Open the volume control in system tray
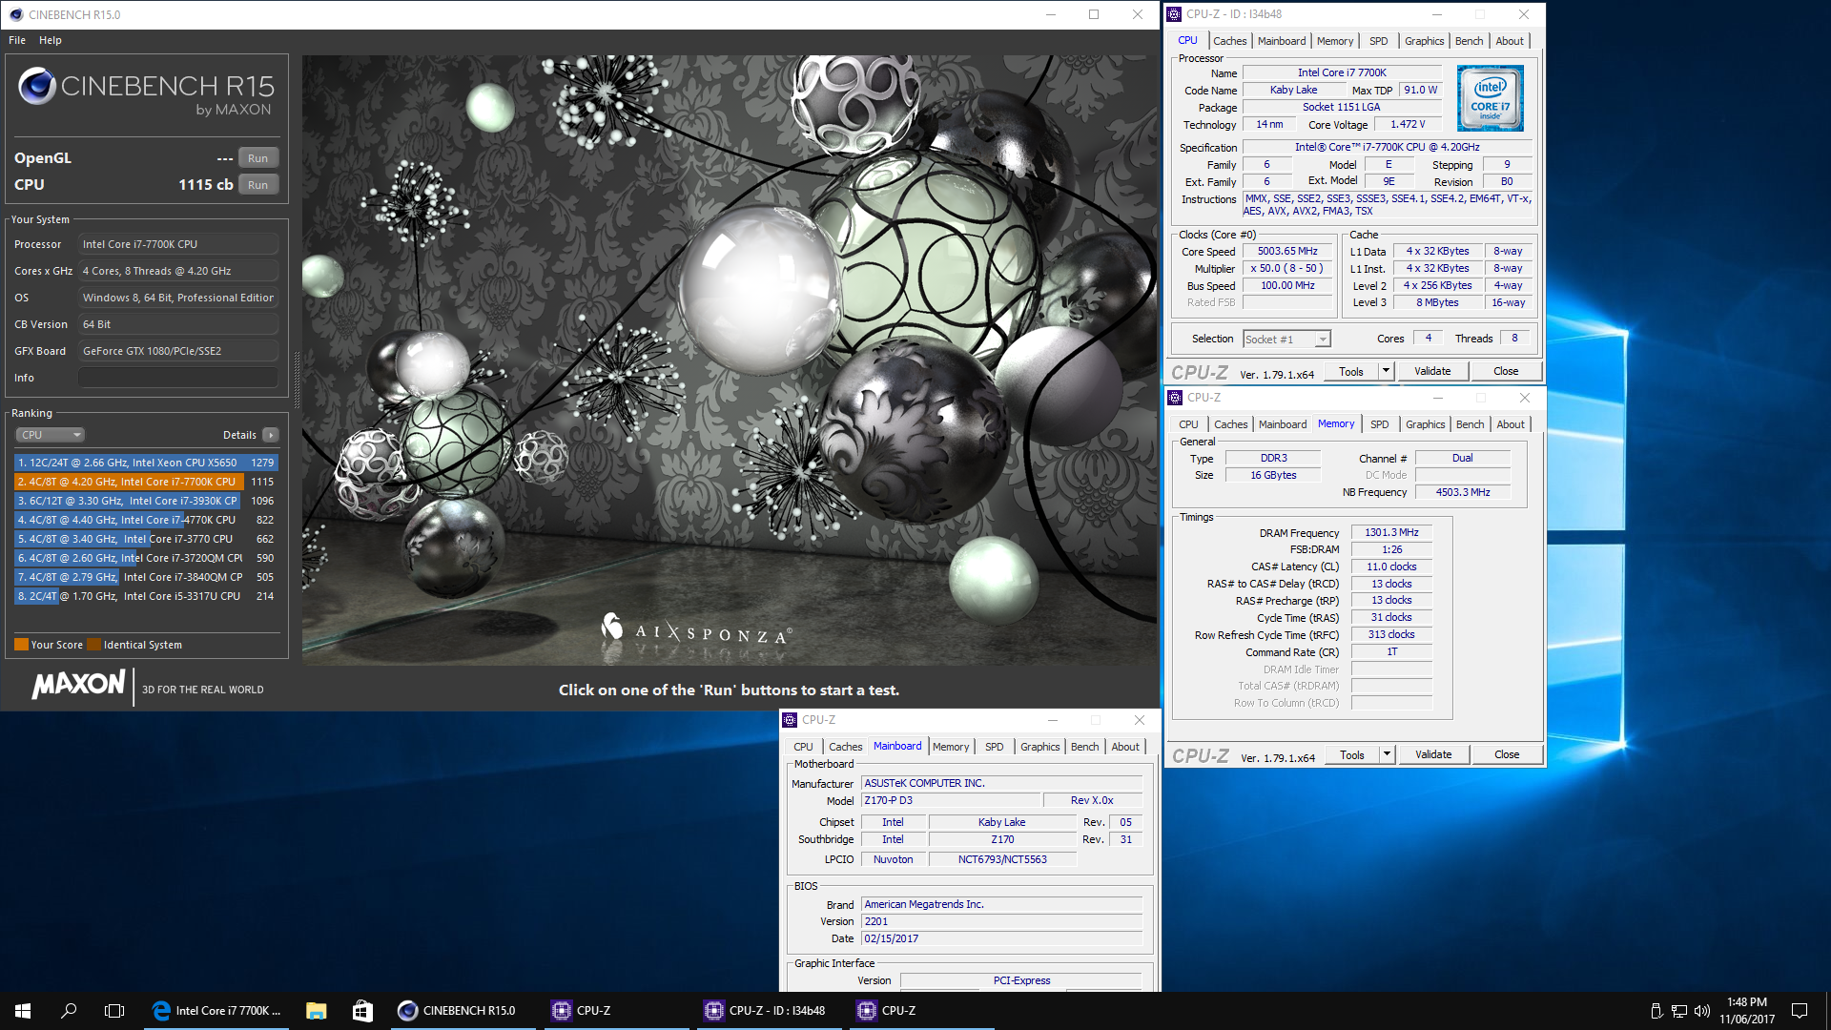1831x1030 pixels. click(1702, 1011)
